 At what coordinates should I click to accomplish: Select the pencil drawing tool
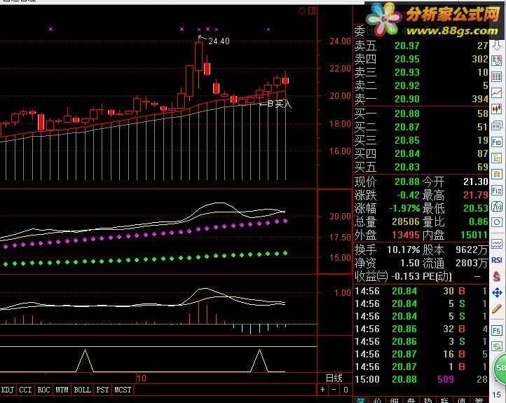(x=497, y=309)
